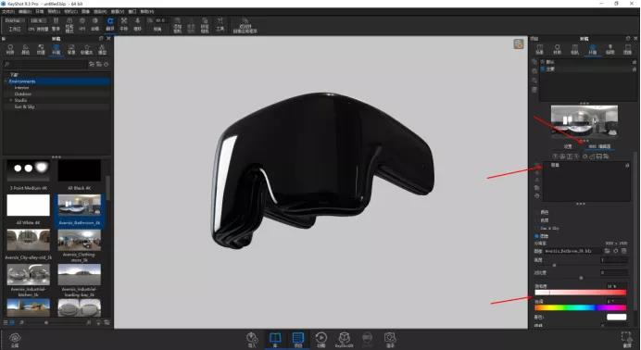Adjust the saturation gradient slider
The image size is (641, 350).
pyautogui.click(x=581, y=293)
